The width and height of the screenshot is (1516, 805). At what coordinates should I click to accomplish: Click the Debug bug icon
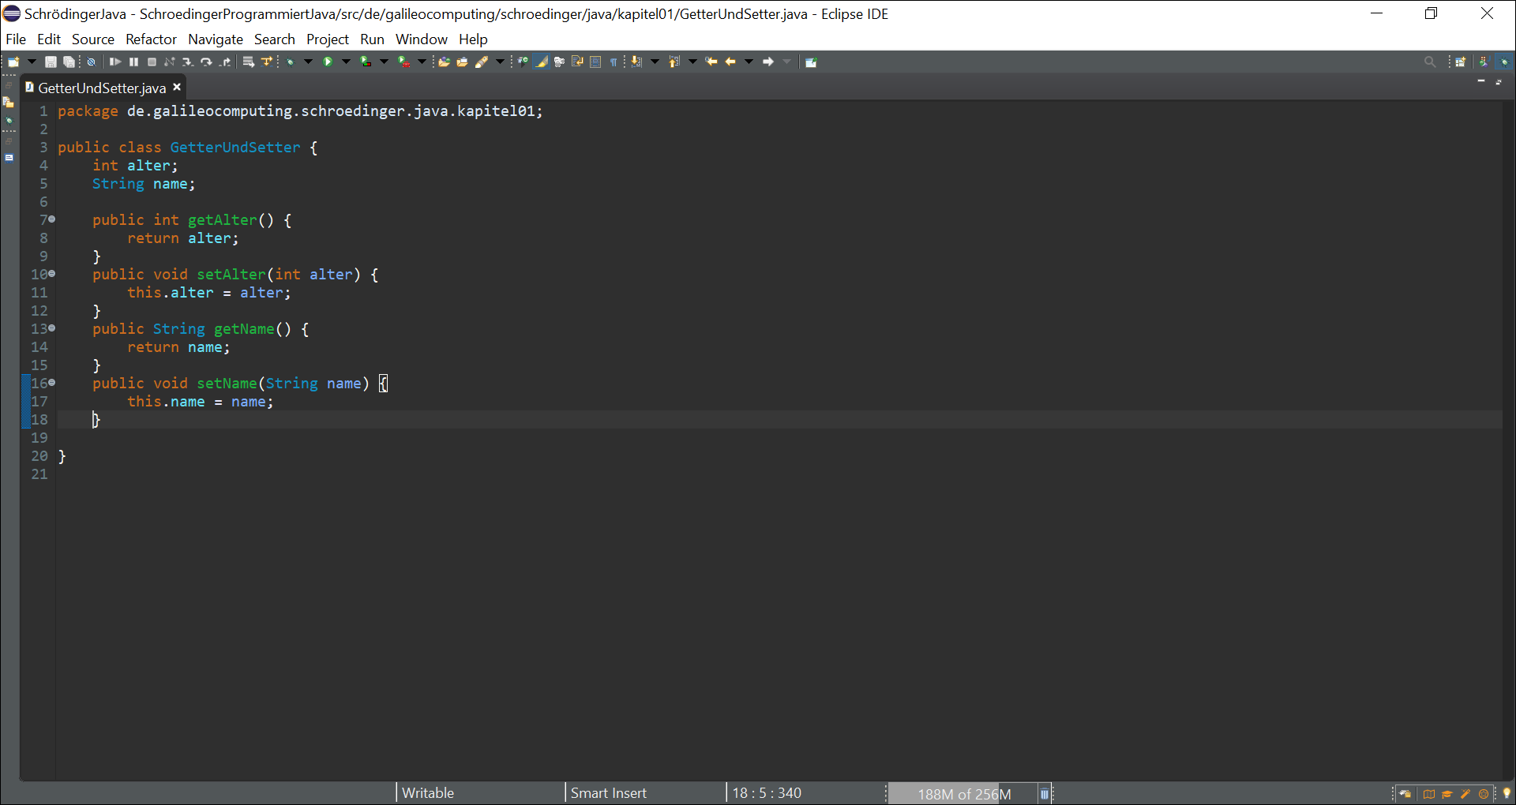click(x=290, y=62)
